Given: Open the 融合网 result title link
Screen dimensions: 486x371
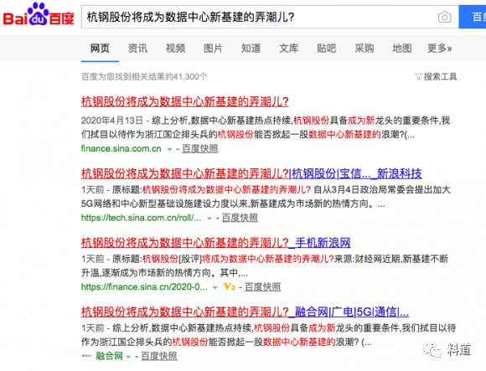Looking at the screenshot, I should 245,312.
